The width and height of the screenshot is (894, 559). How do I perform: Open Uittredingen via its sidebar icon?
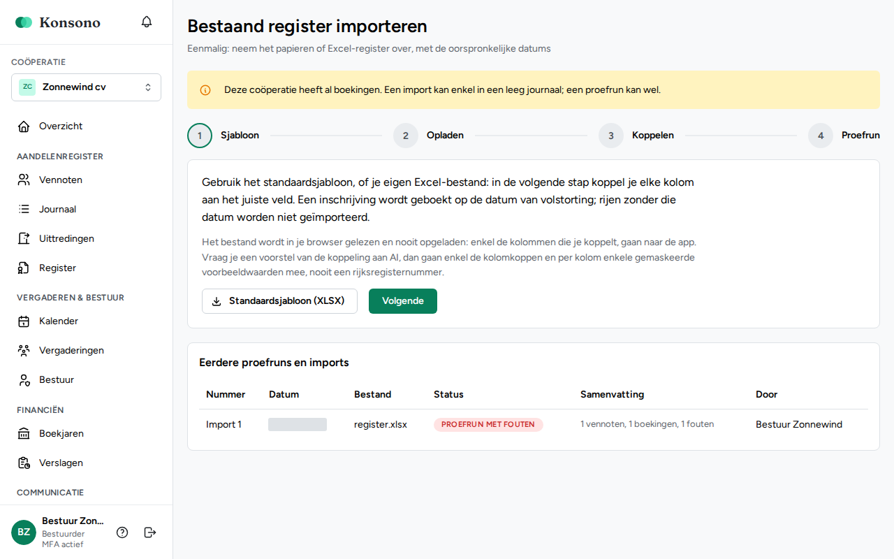pos(24,239)
